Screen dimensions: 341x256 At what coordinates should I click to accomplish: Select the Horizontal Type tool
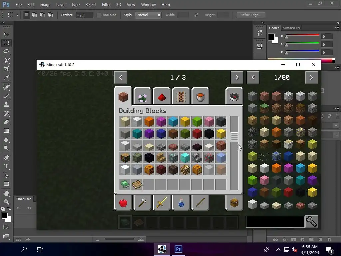pyautogui.click(x=6, y=166)
